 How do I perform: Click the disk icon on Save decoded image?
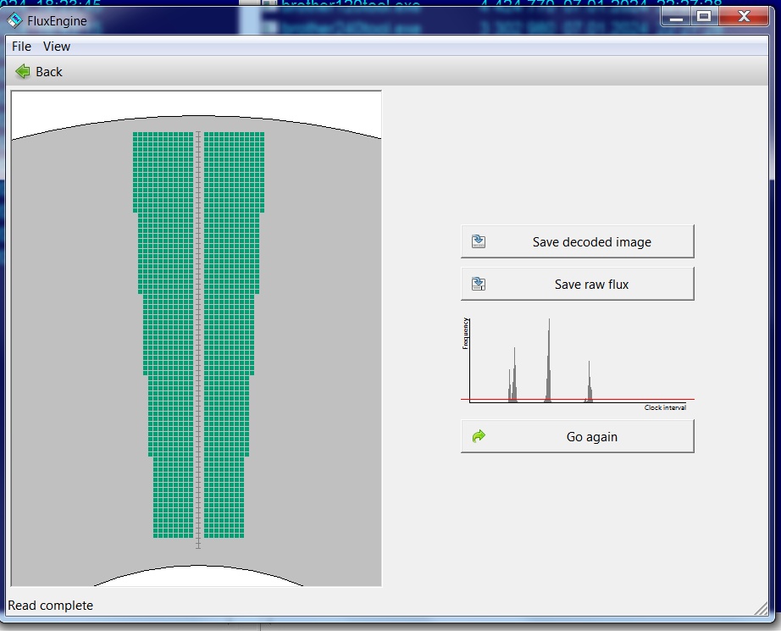pyautogui.click(x=479, y=241)
